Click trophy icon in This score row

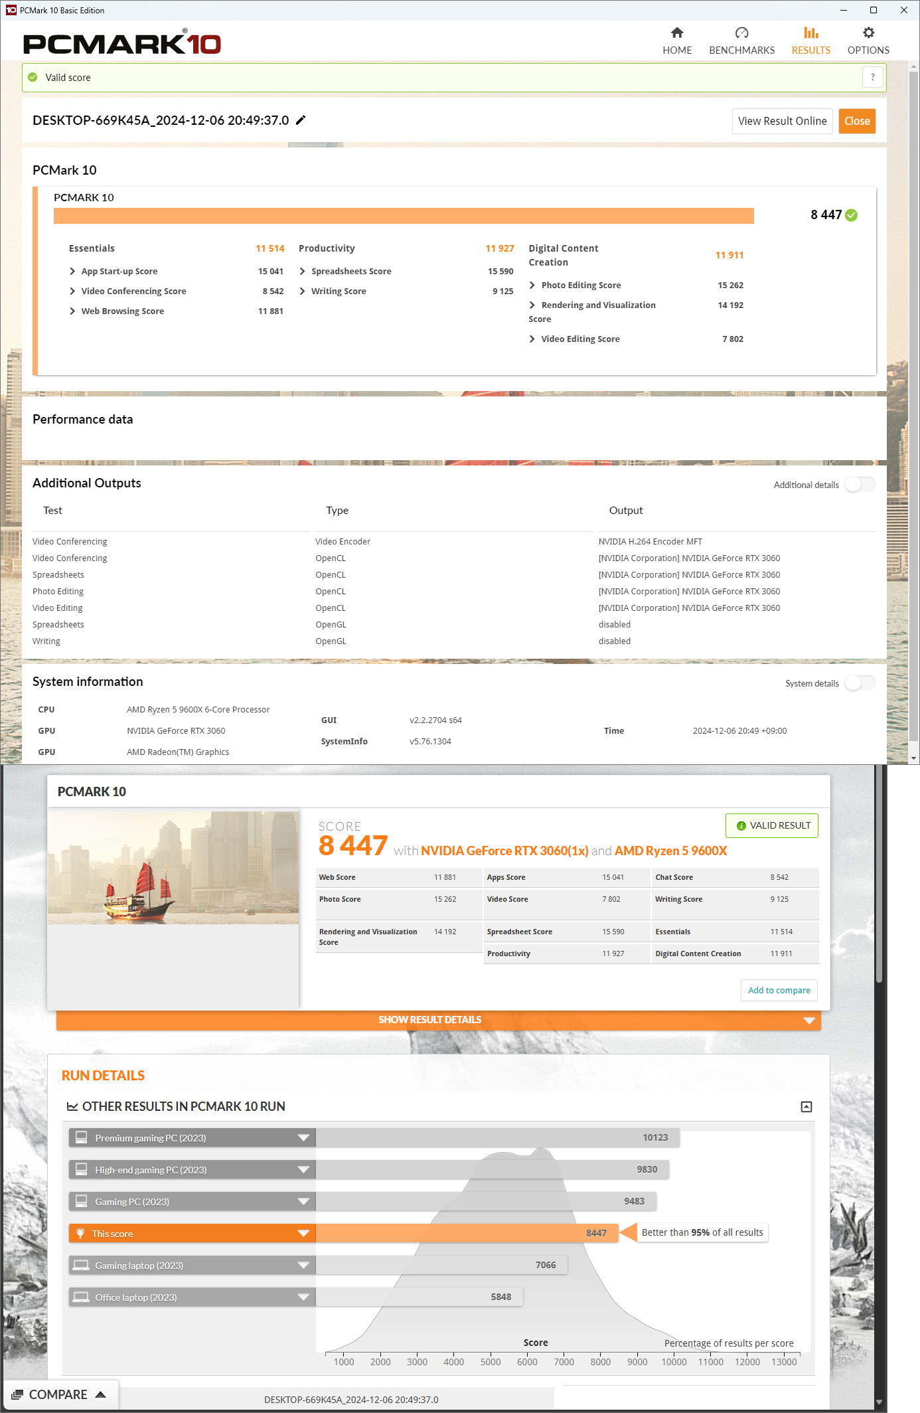click(x=80, y=1233)
